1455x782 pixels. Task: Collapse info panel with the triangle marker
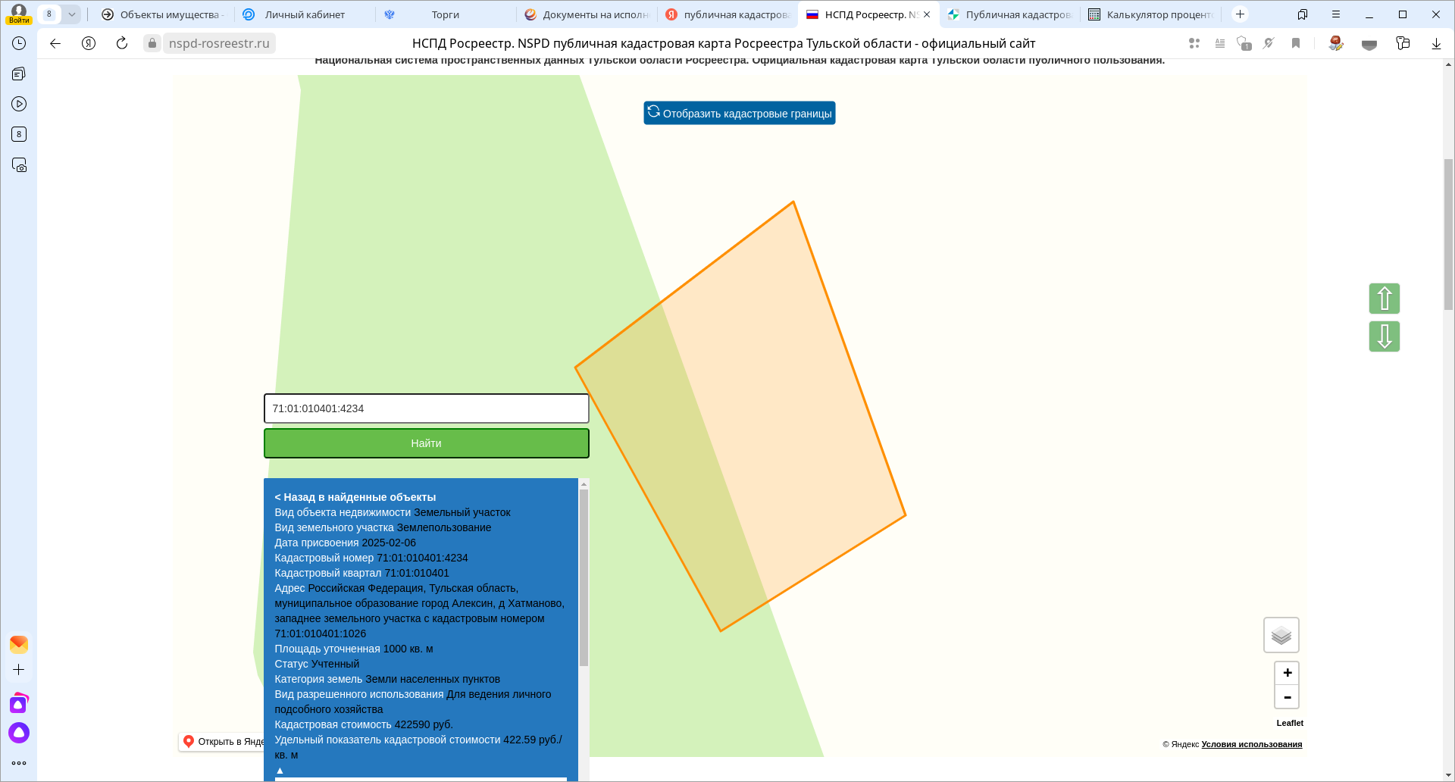[x=280, y=770]
